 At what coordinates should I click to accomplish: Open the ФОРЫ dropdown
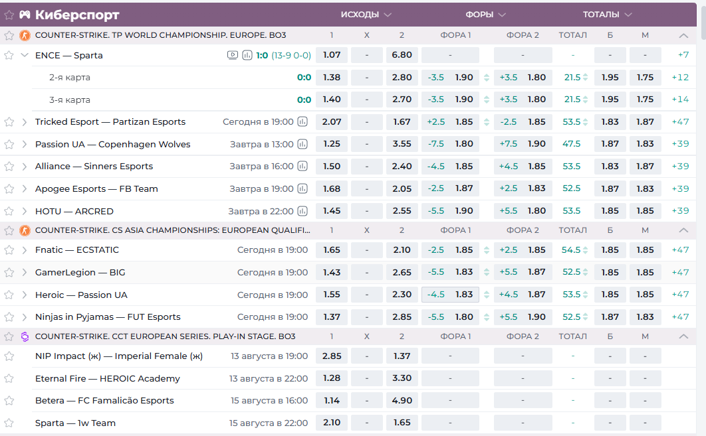(x=485, y=15)
